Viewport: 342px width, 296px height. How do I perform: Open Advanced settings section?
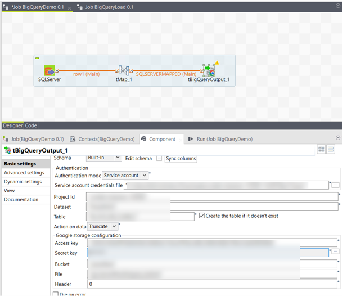click(x=26, y=173)
